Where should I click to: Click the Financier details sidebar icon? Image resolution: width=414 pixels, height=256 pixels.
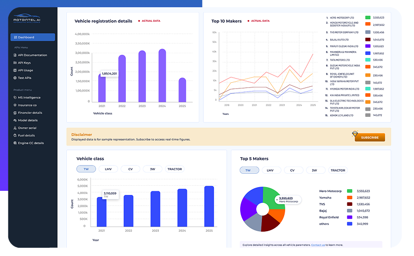point(15,113)
